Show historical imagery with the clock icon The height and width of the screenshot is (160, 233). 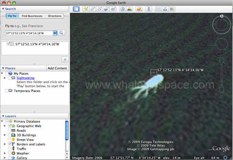click(x=123, y=9)
